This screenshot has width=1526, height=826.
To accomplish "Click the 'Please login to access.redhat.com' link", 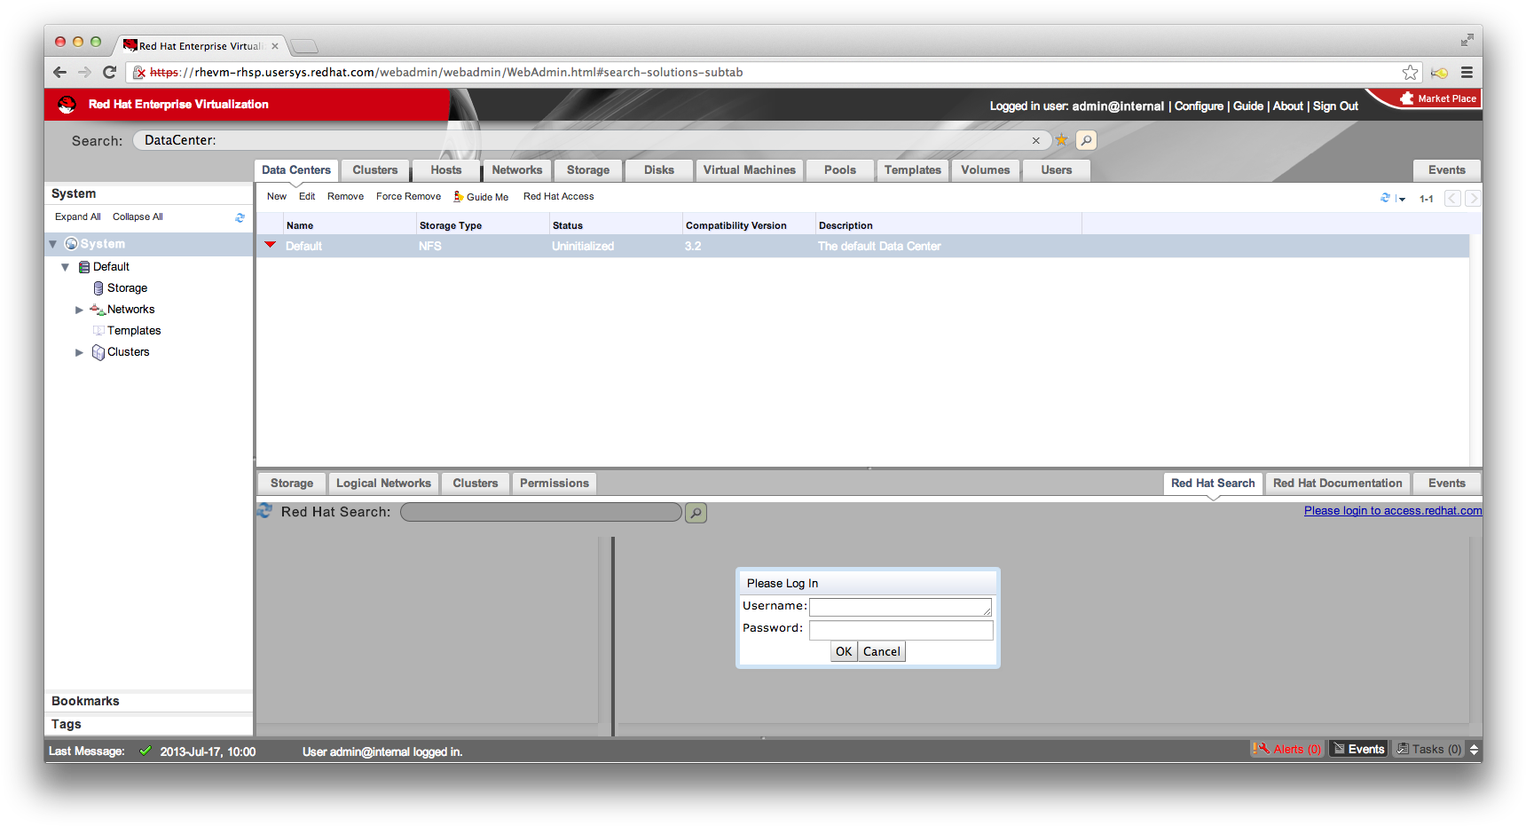I will click(1393, 511).
